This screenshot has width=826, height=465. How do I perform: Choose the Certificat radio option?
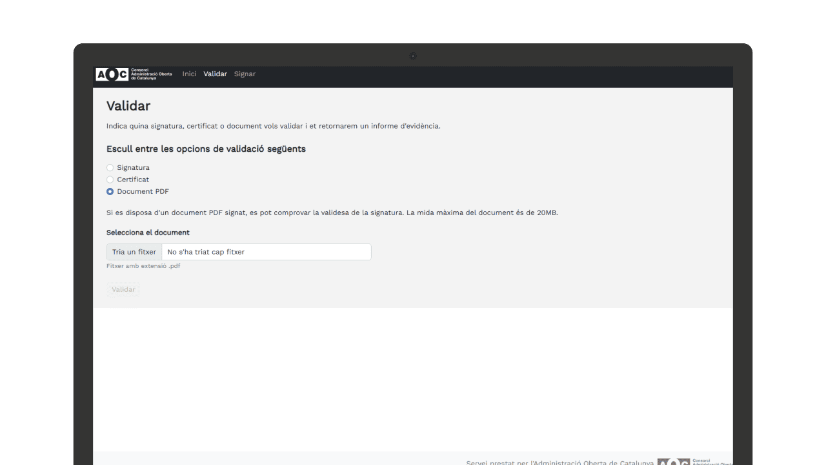[110, 180]
